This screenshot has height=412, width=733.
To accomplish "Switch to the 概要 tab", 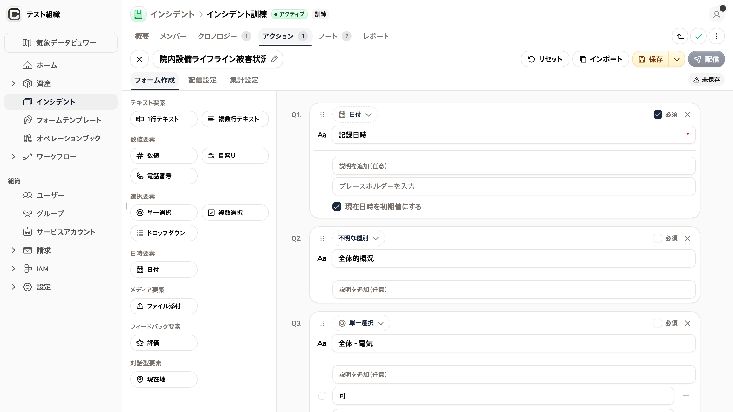I will point(142,36).
